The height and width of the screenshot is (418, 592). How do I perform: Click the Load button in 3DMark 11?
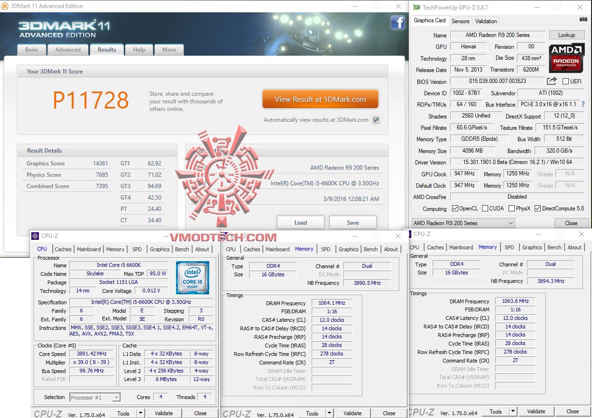[301, 222]
